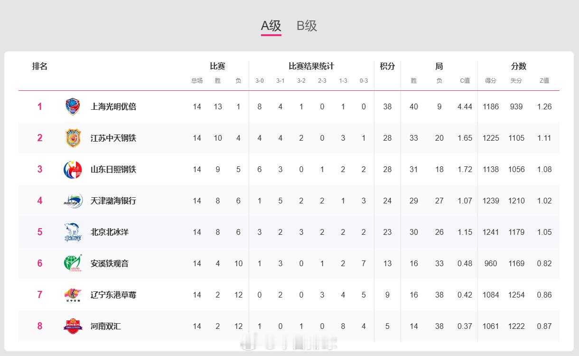Select the A级 tab

coord(271,26)
